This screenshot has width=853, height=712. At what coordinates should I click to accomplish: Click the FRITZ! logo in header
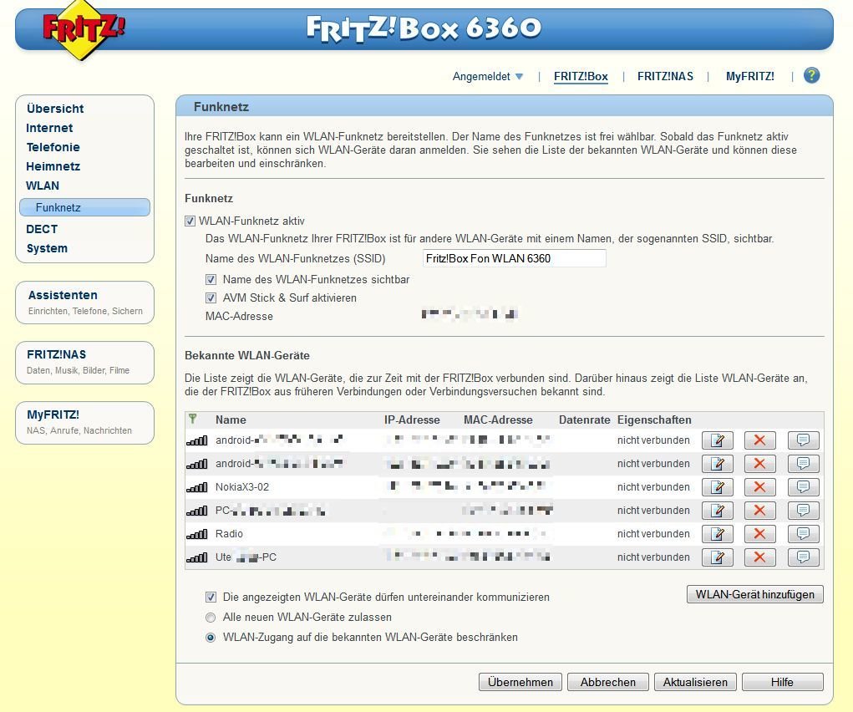(x=84, y=30)
